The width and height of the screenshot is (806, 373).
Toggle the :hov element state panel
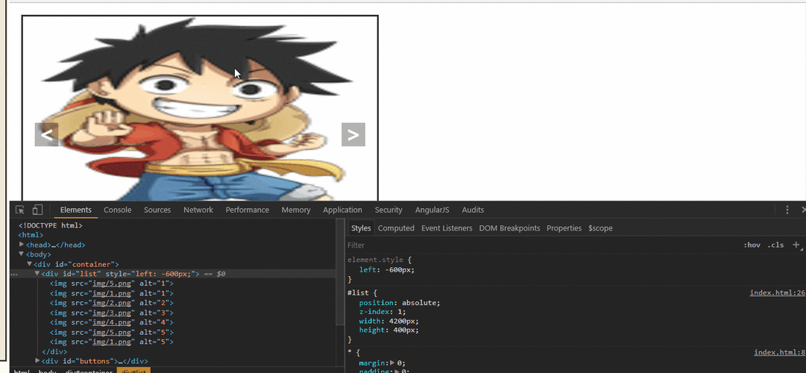[x=752, y=245]
